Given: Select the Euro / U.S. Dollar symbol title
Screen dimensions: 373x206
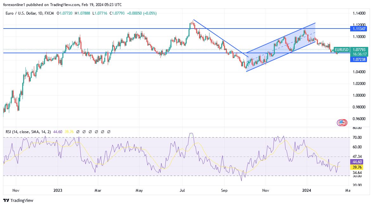Looking at the screenshot, I should (21, 13).
